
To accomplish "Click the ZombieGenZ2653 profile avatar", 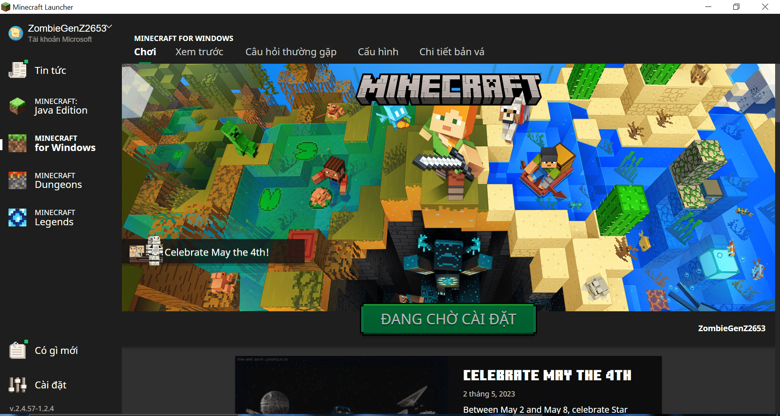I will [x=16, y=33].
